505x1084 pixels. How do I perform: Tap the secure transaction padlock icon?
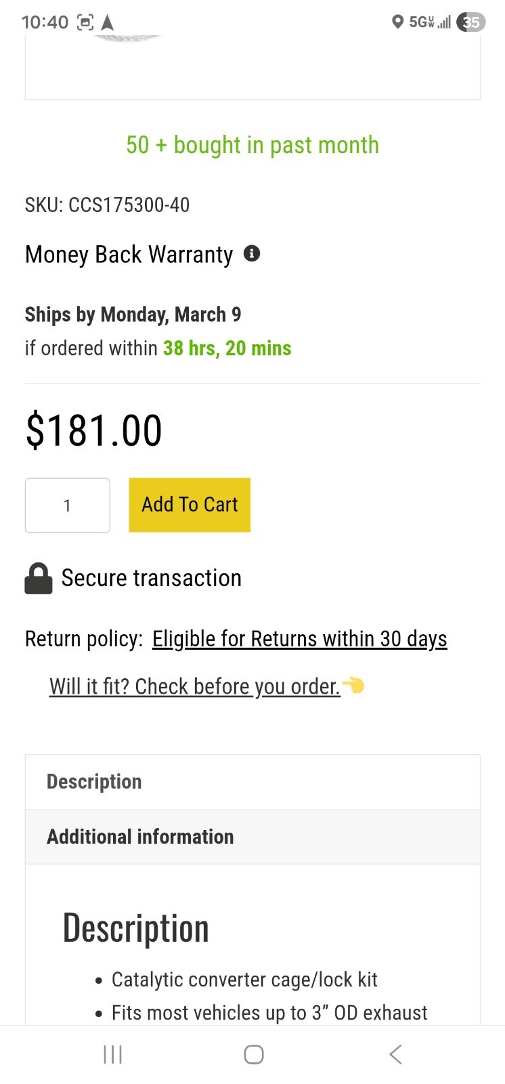point(39,579)
